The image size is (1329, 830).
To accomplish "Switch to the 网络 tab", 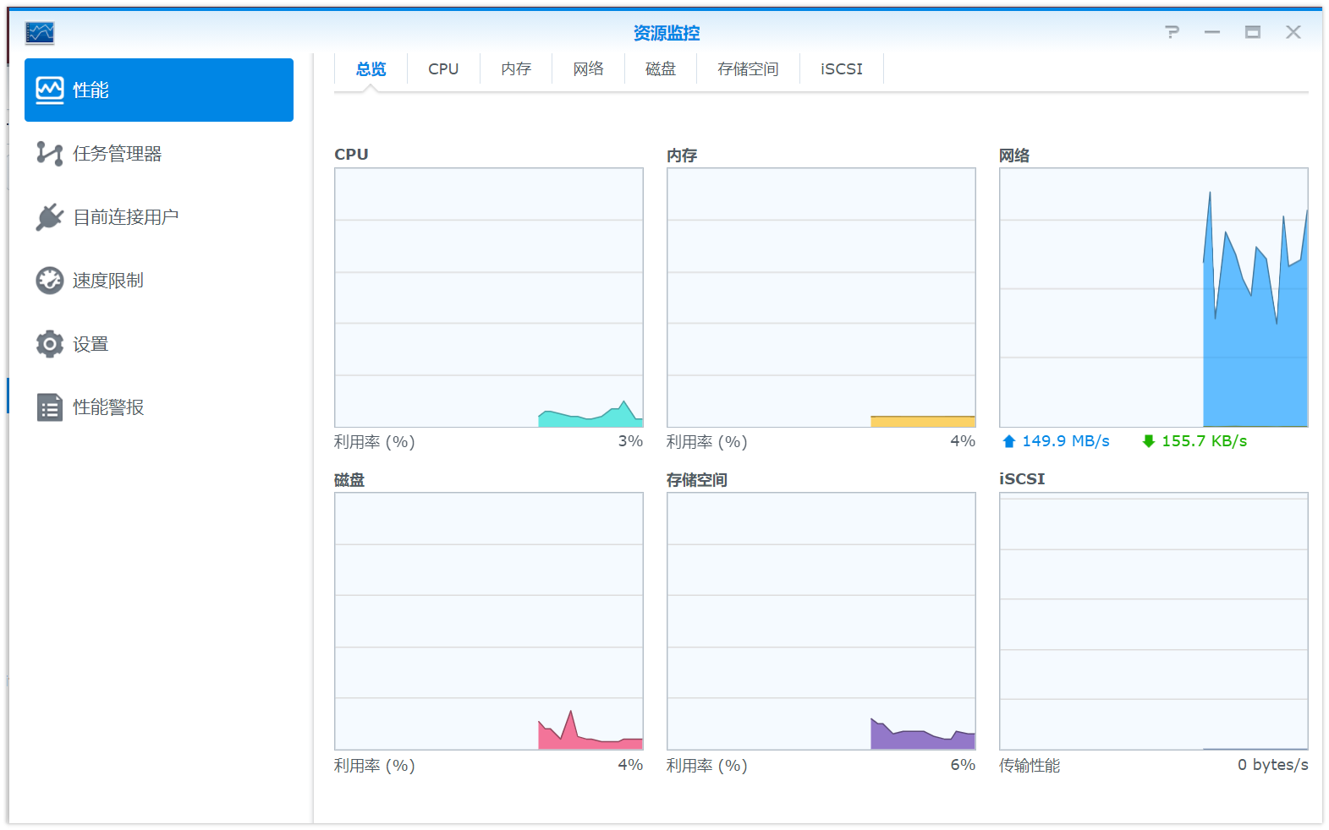I will 588,69.
